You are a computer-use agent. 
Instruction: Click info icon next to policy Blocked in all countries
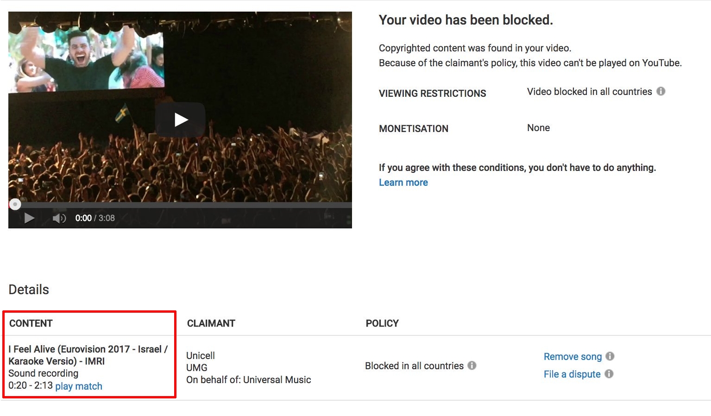point(472,366)
